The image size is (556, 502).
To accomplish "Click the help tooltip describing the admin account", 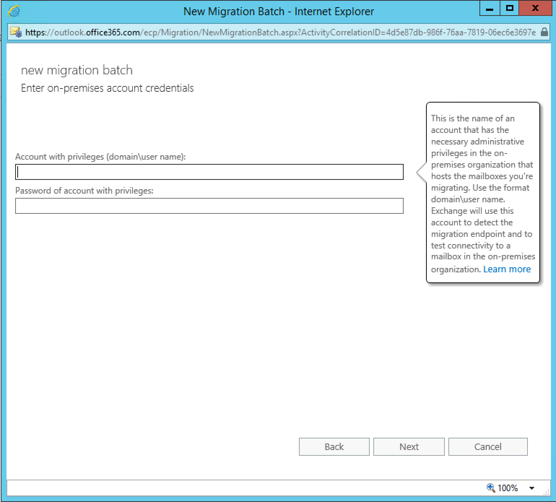I will (482, 188).
